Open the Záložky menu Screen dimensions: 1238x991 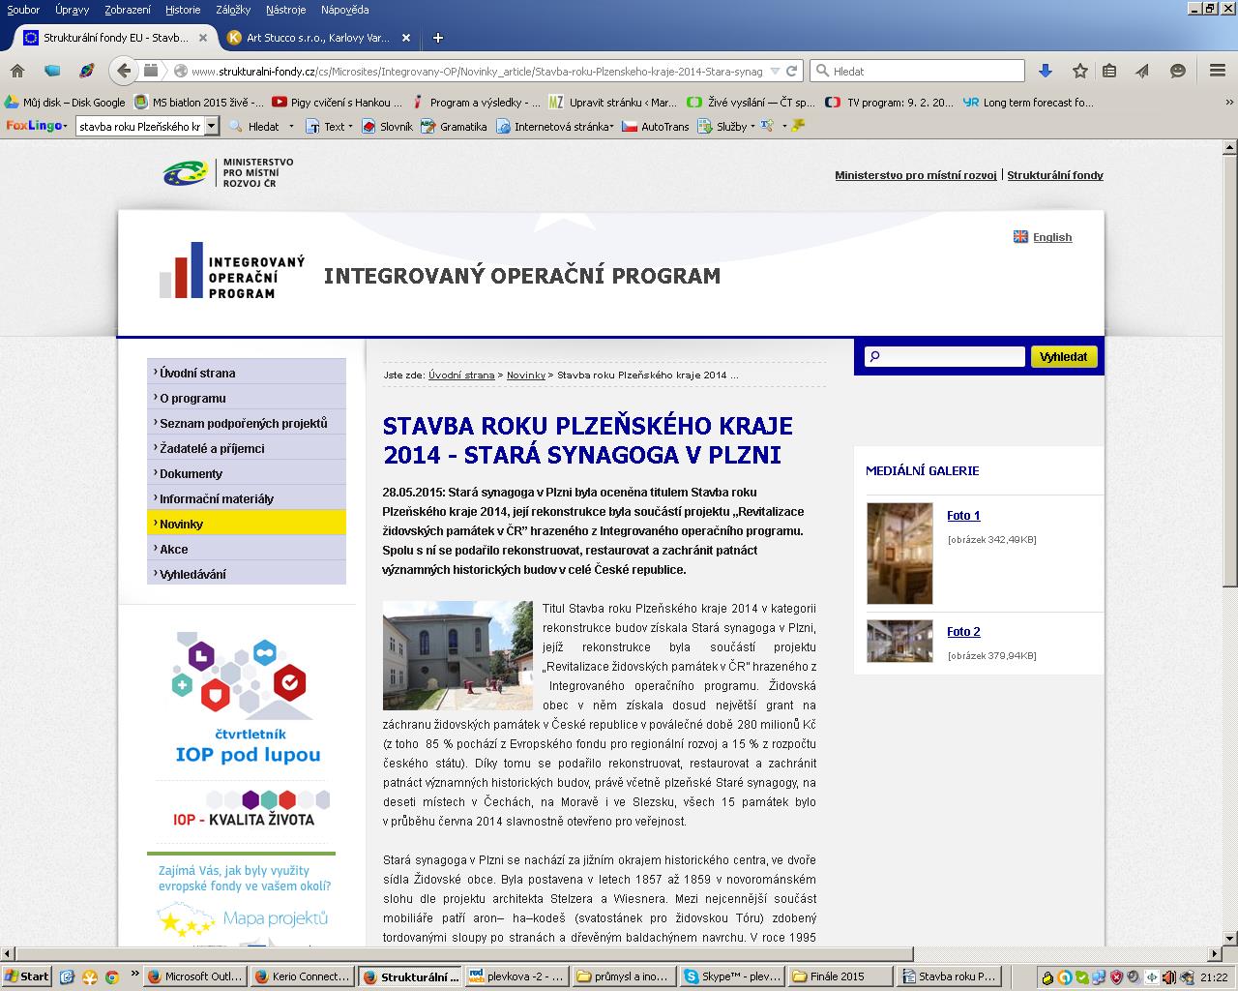point(232,10)
